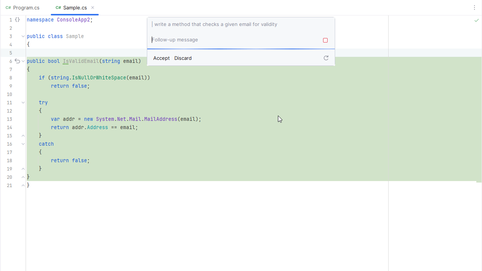Click the regenerate suggestion icon
The width and height of the screenshot is (482, 271).
(x=326, y=58)
